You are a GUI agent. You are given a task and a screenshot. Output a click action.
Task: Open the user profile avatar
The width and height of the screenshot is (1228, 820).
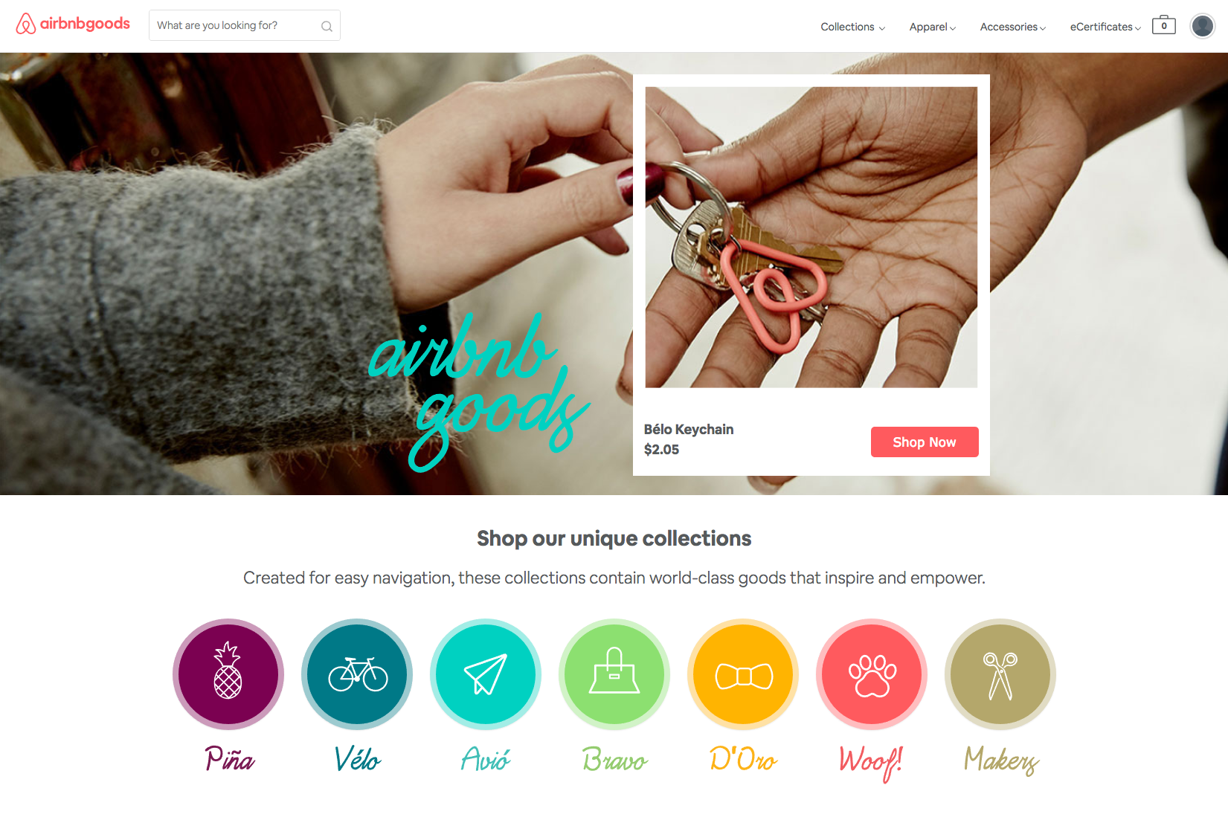click(x=1203, y=26)
